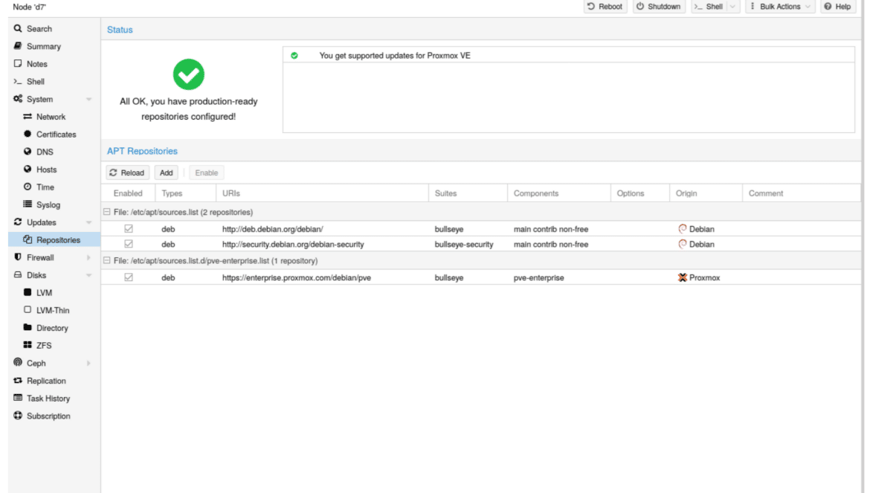
Task: Open the Notes page
Action: [37, 65]
